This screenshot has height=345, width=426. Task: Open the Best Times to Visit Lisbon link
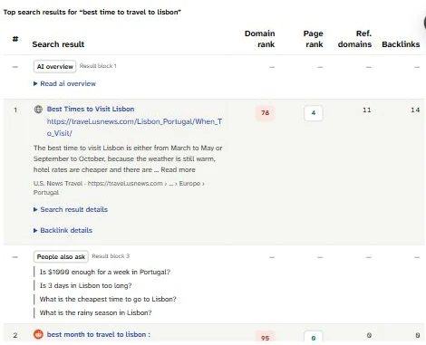pyautogui.click(x=91, y=109)
